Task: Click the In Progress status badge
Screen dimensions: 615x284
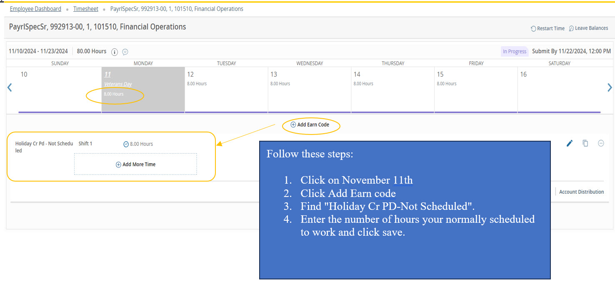Action: 515,52
